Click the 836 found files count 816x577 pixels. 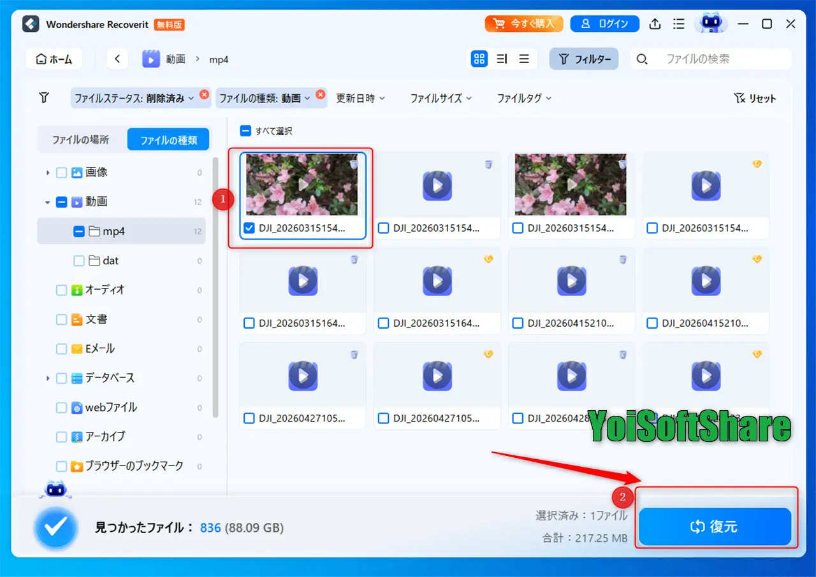210,528
